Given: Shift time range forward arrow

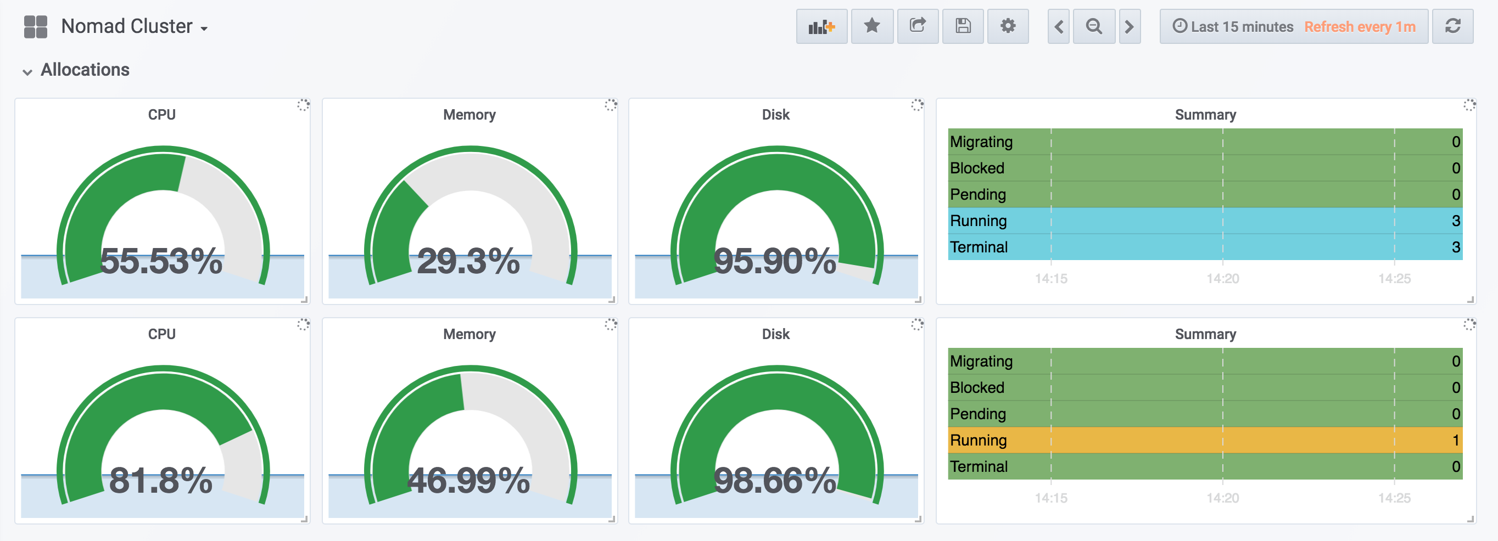Looking at the screenshot, I should [x=1130, y=27].
